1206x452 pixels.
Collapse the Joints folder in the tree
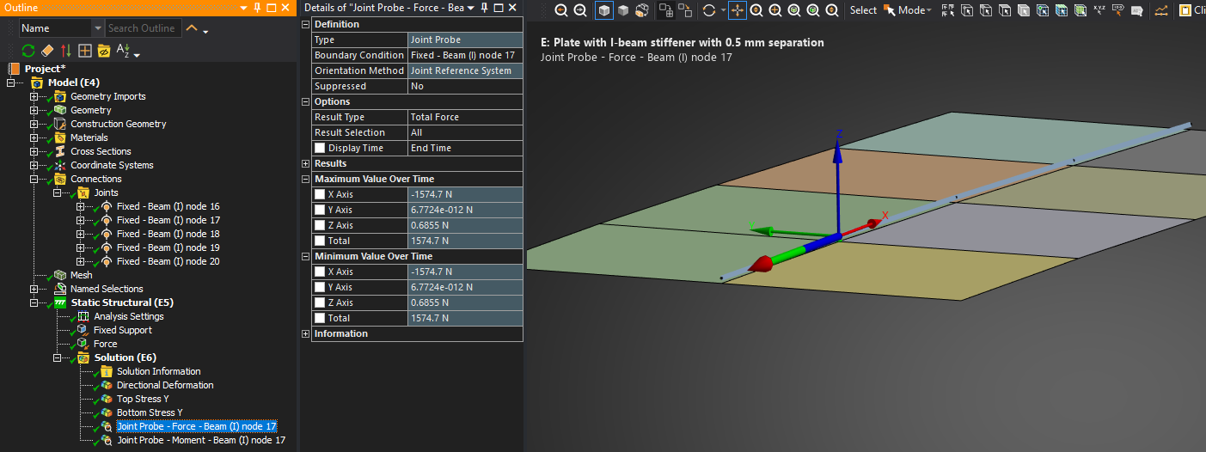click(x=58, y=193)
